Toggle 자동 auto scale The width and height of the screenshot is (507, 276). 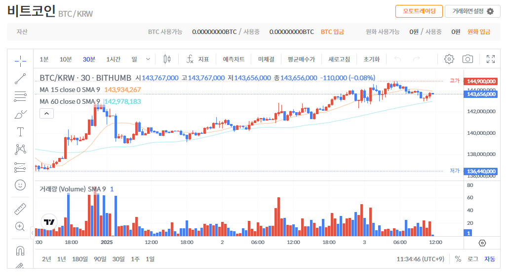click(x=490, y=259)
